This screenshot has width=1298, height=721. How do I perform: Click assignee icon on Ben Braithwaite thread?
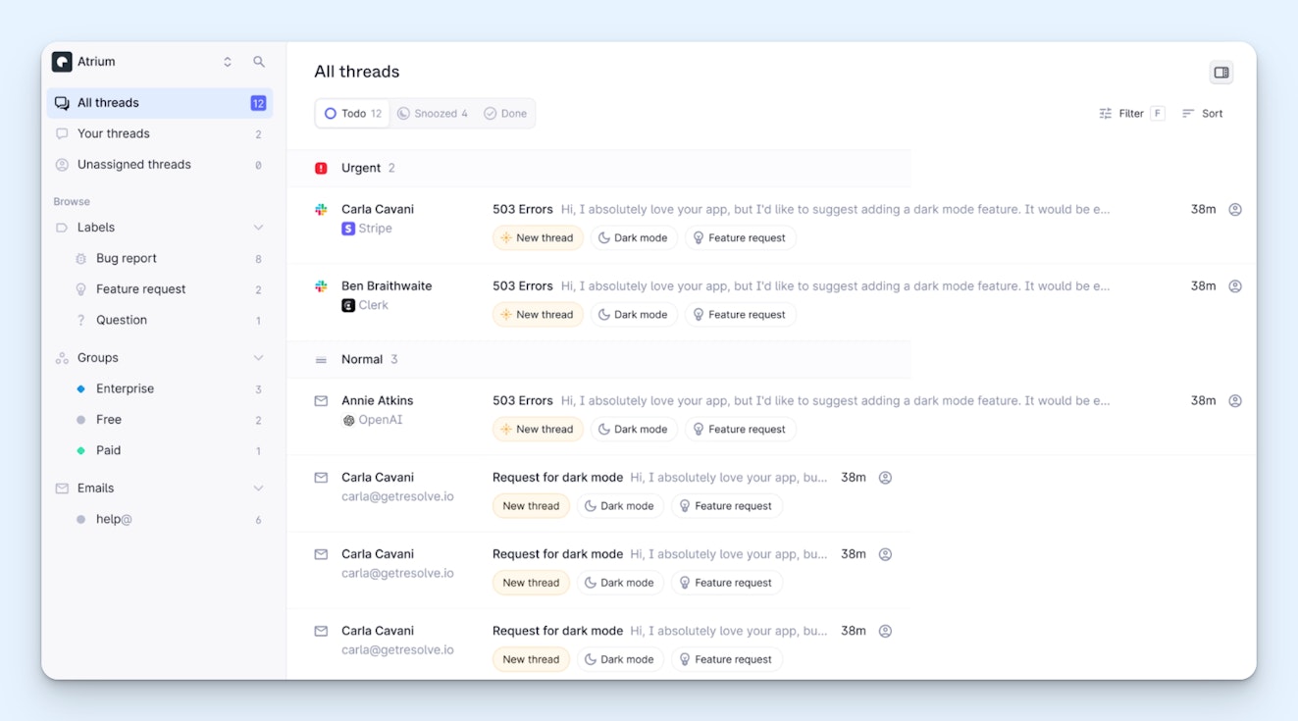1235,286
